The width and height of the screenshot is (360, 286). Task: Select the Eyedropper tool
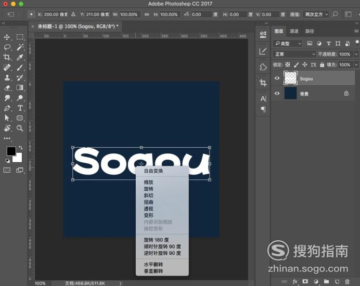20,57
